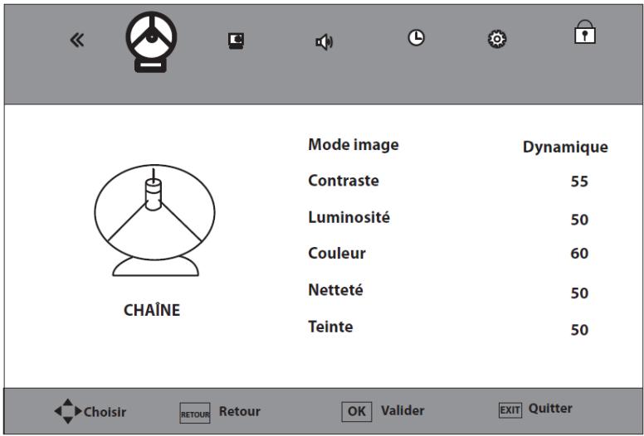The height and width of the screenshot is (436, 644).
Task: Click the Couleur value 60
Action: tap(579, 253)
